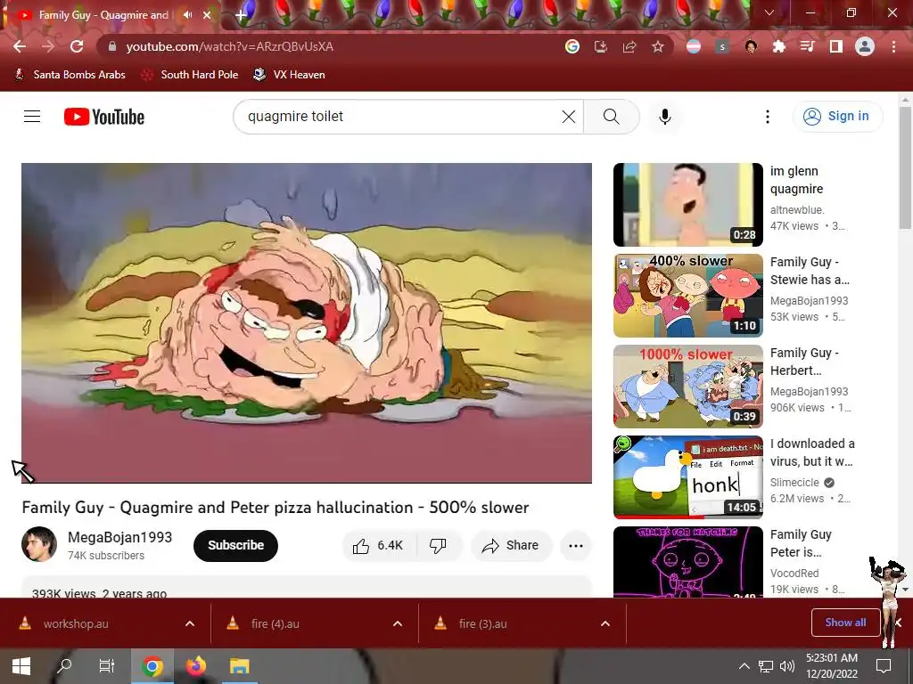Open the Slimecicle channel name

794,483
